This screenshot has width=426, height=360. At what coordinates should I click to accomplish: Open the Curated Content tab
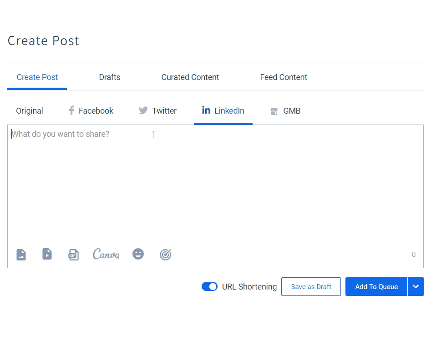pyautogui.click(x=190, y=77)
